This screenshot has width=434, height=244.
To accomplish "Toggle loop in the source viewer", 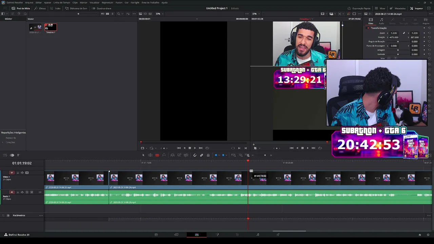I will [207, 148].
